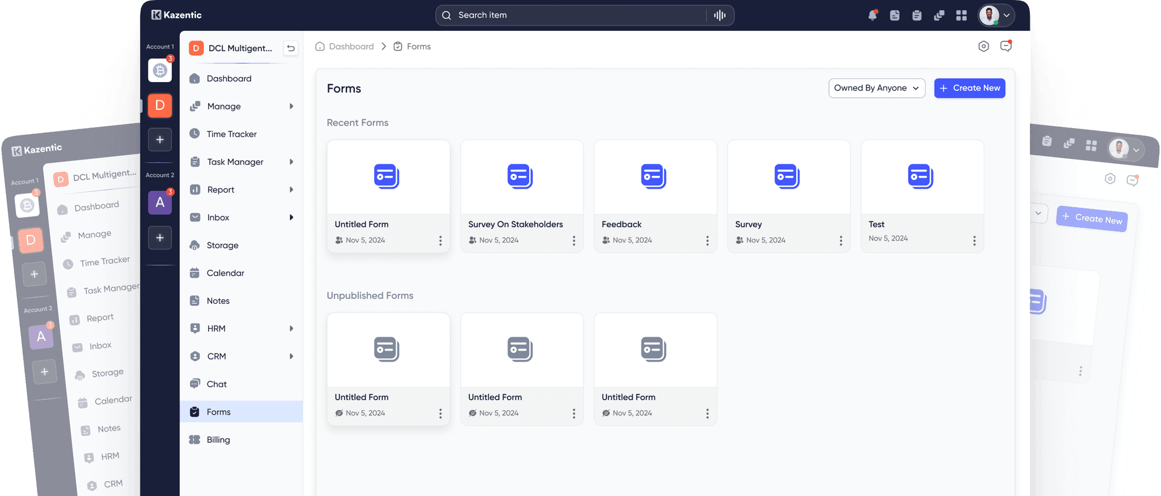Open the Survey On Stakeholders form card

(522, 196)
